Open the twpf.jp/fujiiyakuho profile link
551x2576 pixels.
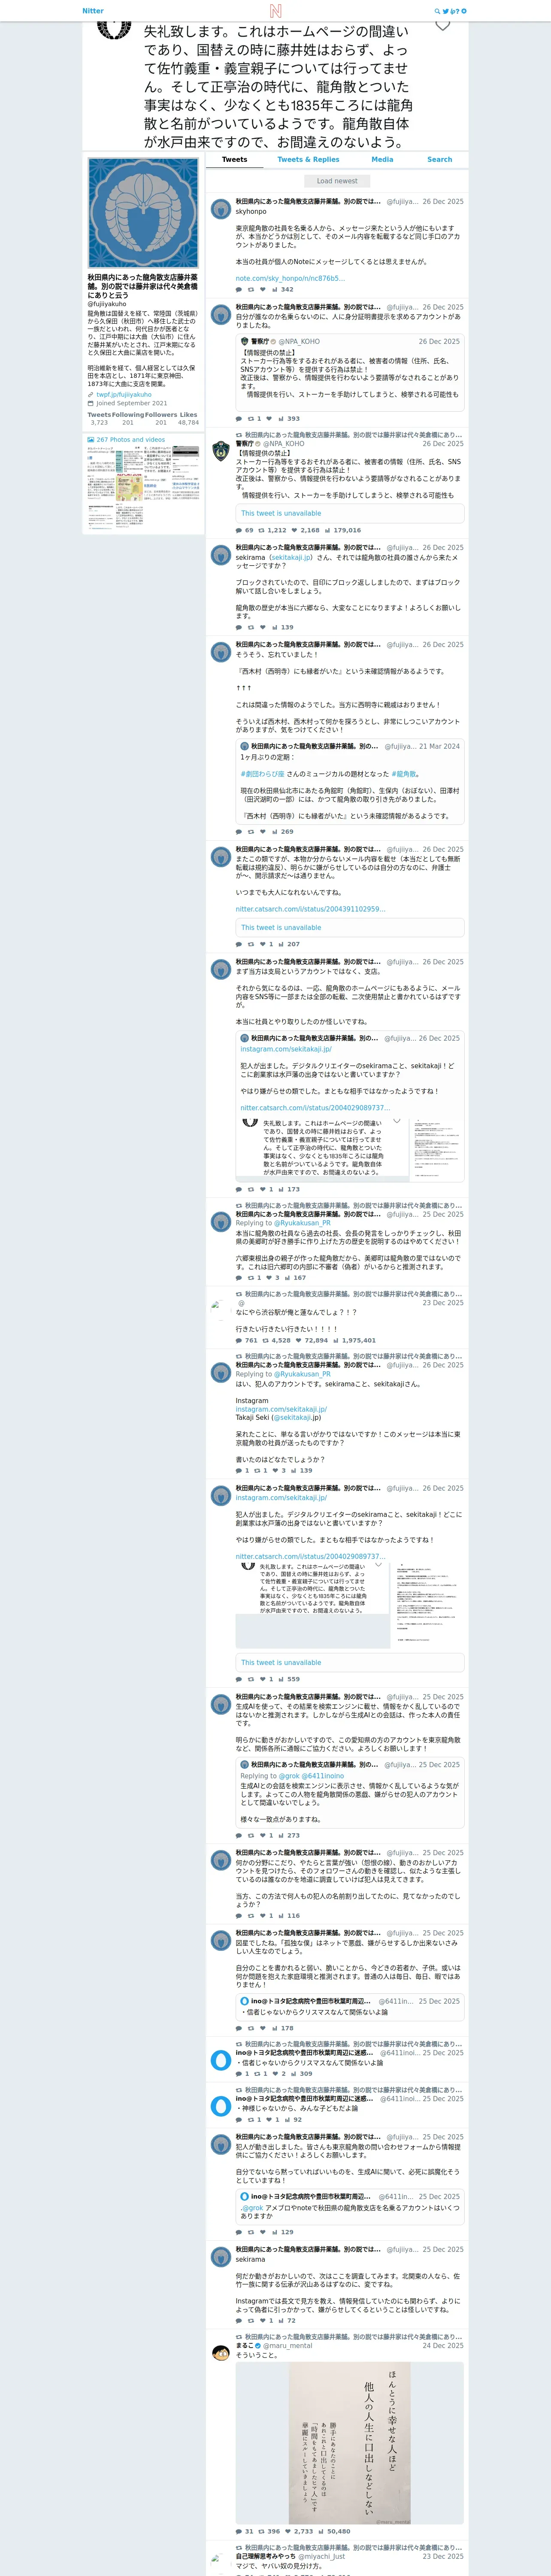[124, 395]
